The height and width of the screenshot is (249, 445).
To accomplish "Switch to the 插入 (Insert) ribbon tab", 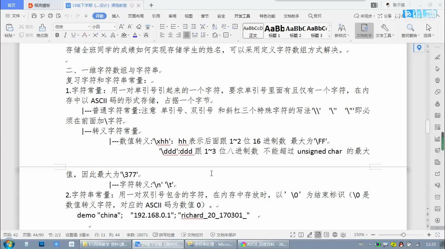I will 115,16.
